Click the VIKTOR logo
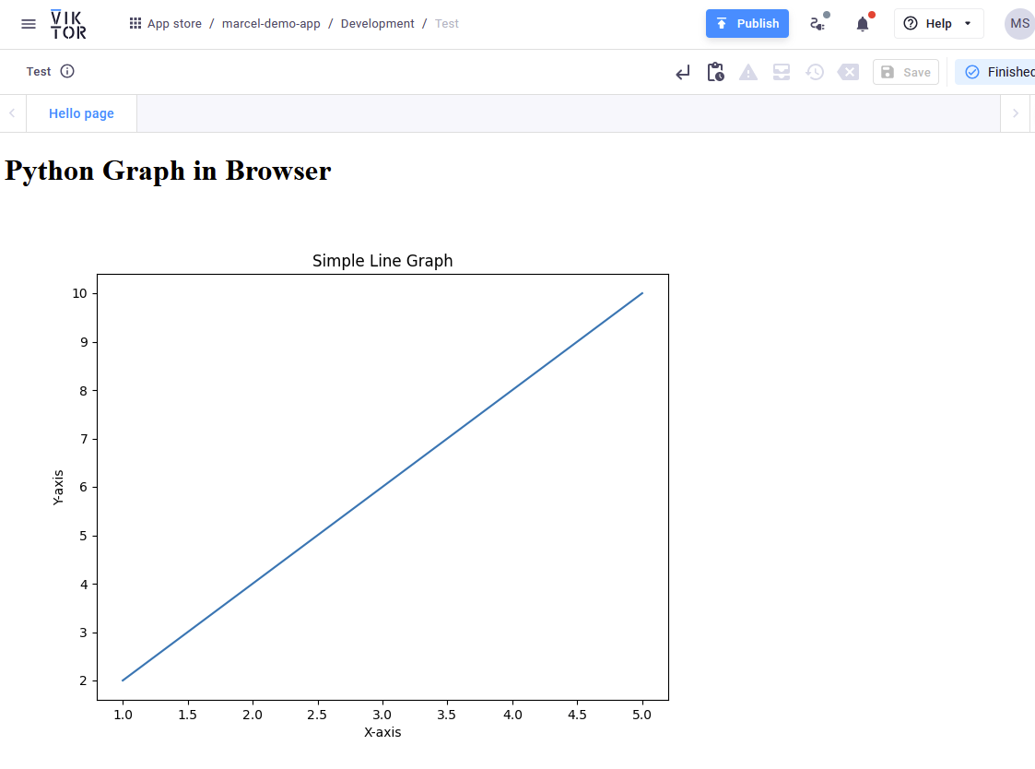This screenshot has height=769, width=1035. (68, 25)
